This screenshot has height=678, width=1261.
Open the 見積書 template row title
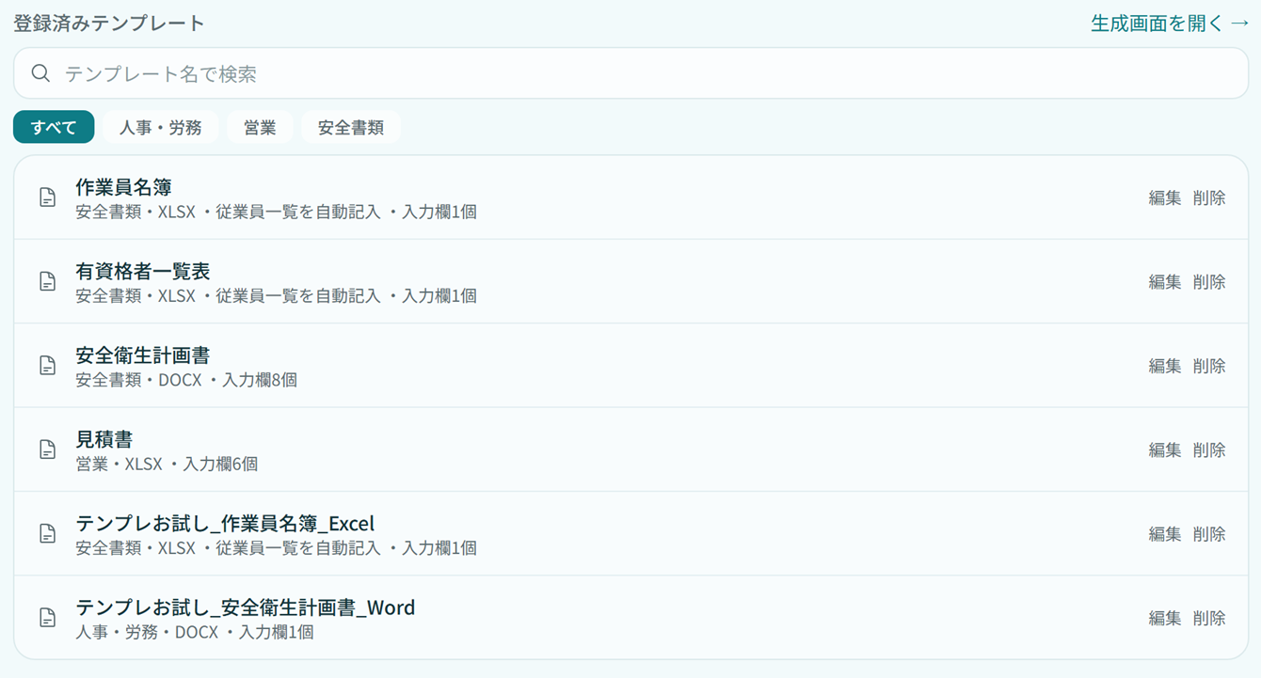click(104, 439)
